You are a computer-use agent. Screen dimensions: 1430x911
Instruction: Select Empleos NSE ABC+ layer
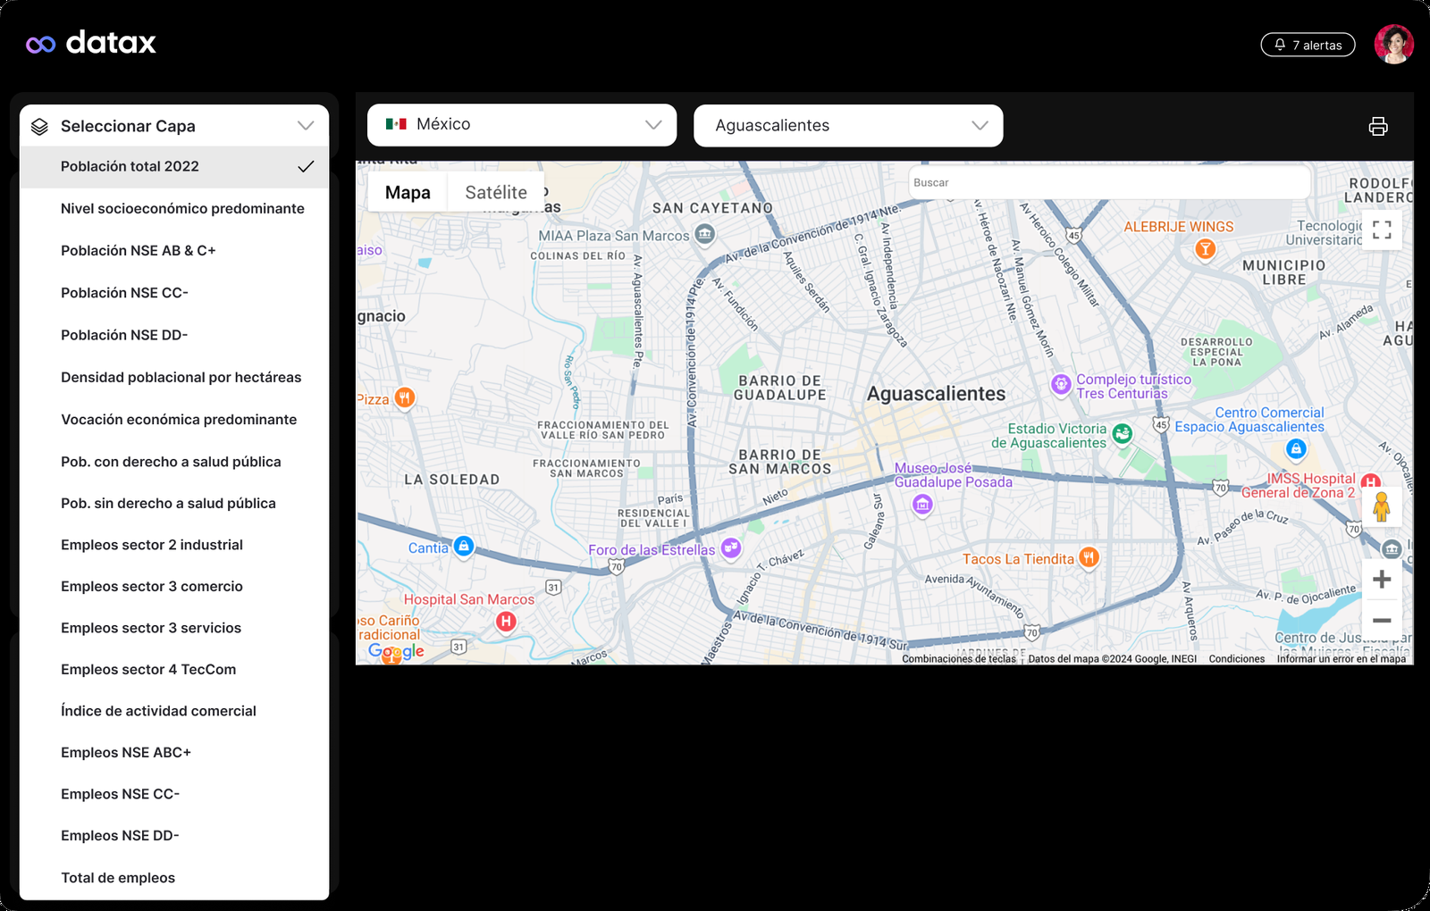[x=174, y=753]
